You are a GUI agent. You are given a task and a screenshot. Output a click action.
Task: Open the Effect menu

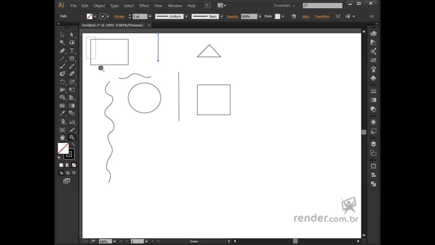144,5
